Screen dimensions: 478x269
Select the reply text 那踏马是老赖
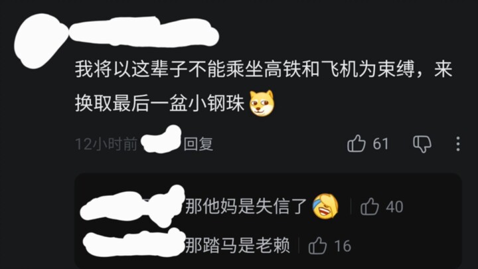(238, 245)
